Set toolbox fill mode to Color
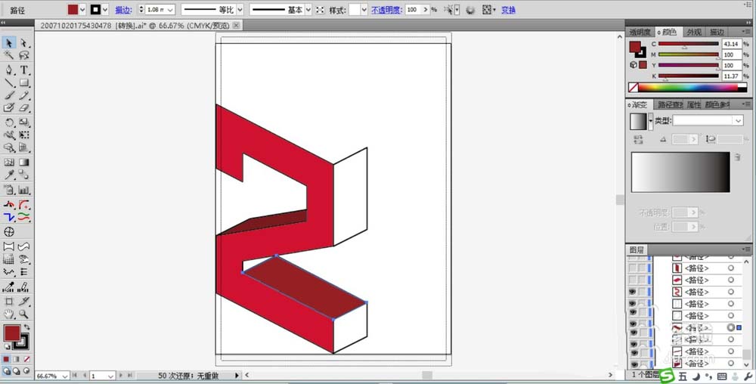This screenshot has width=756, height=384. point(6,359)
